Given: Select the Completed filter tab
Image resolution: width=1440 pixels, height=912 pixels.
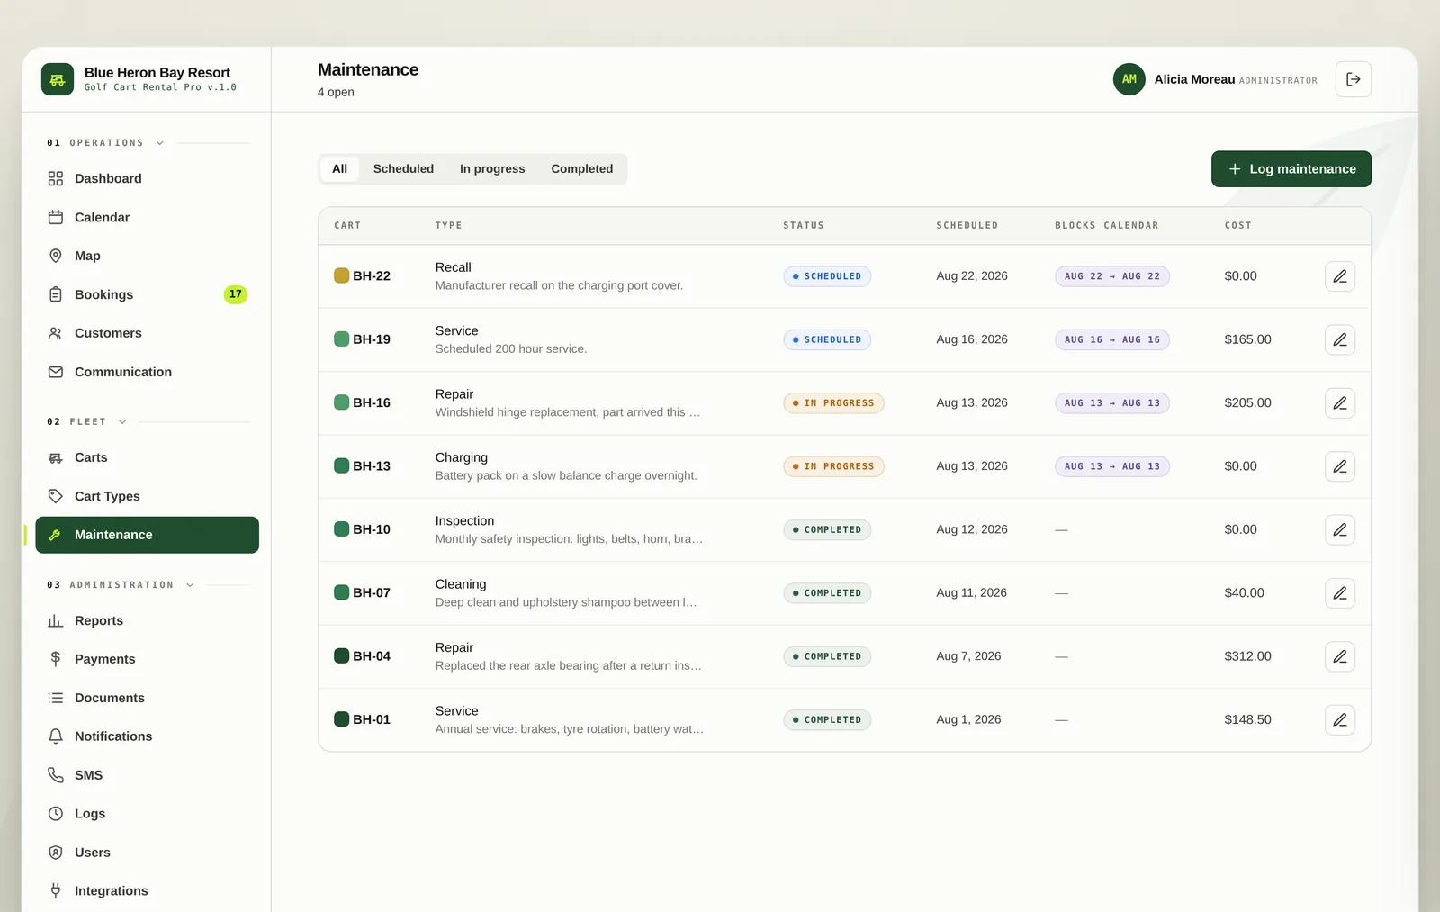Looking at the screenshot, I should click(x=582, y=169).
